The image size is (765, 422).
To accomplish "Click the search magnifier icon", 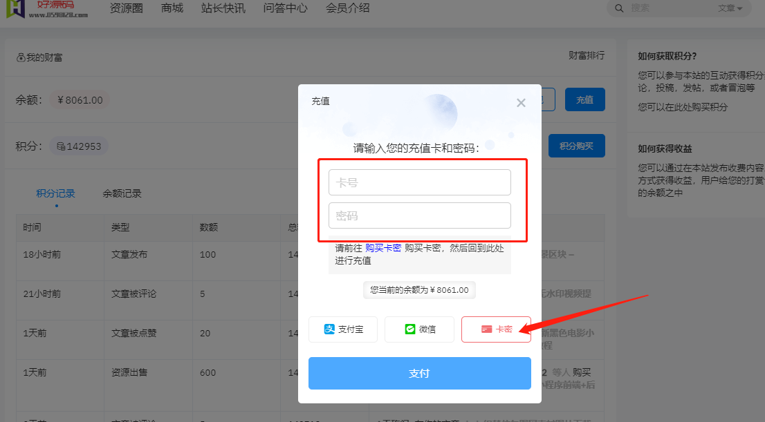I will pos(620,8).
